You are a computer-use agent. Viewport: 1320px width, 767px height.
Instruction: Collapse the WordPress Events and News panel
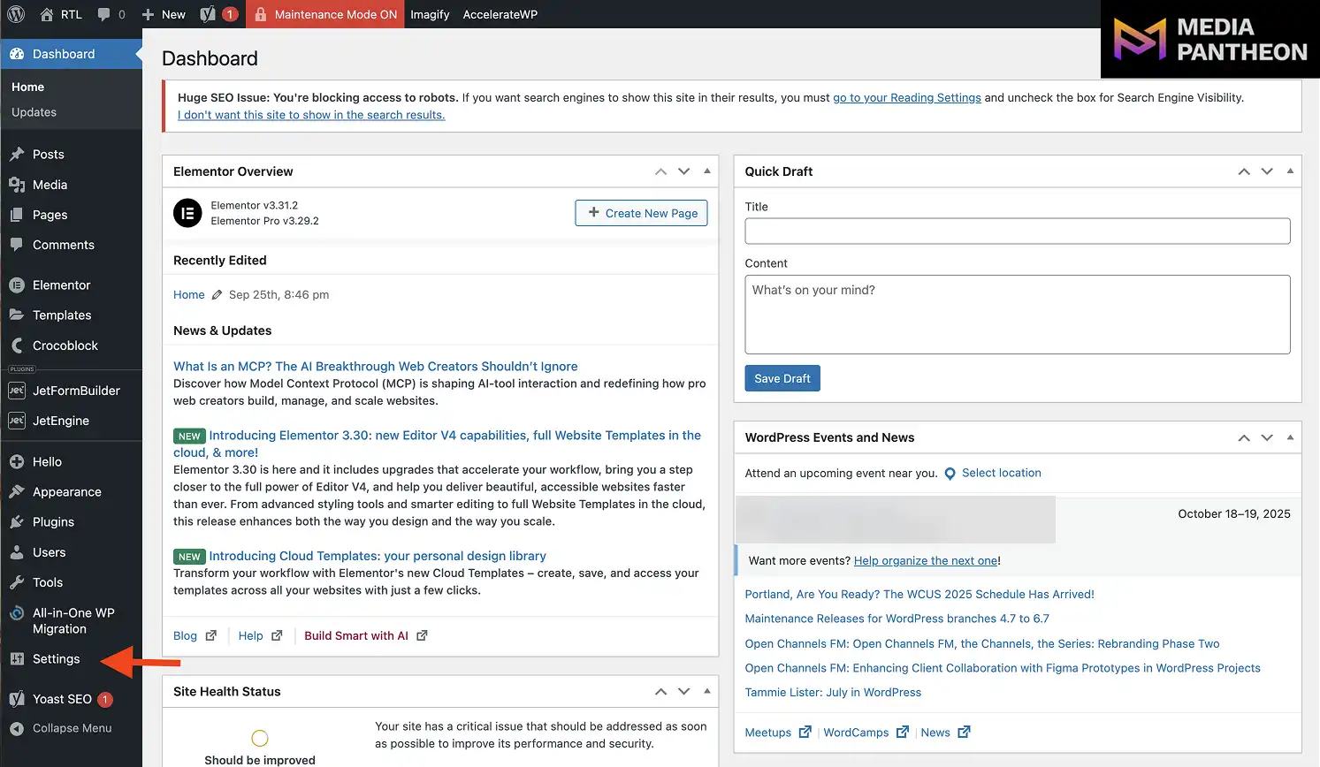(x=1290, y=437)
